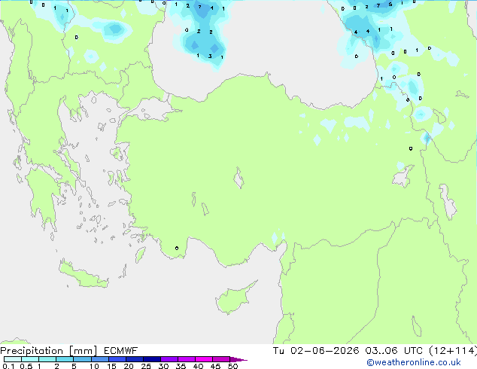This screenshot has height=369, width=477.
Task: Click the 25–30 mm navy legend swatch
Action: click(152, 359)
